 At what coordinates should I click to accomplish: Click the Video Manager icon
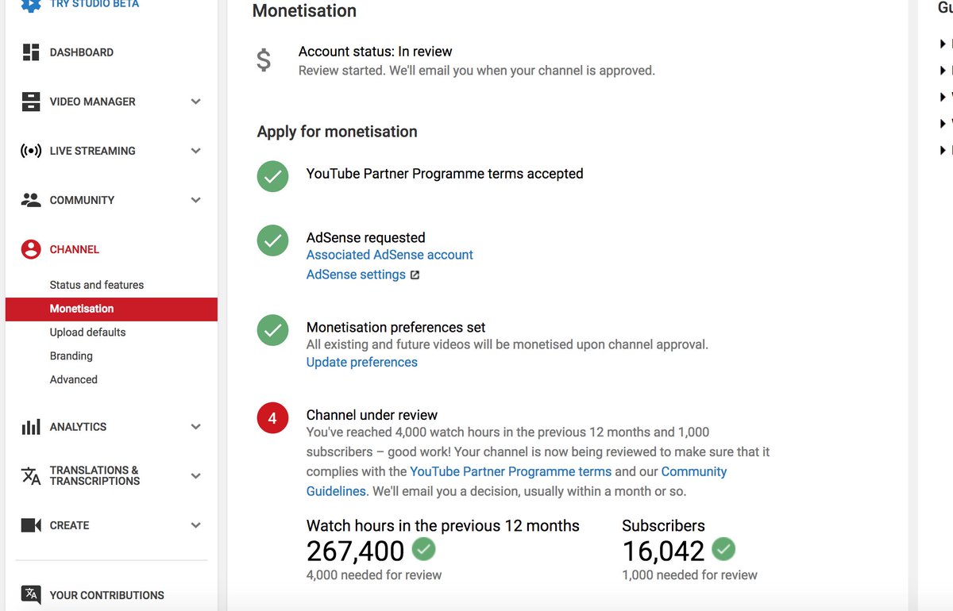tap(31, 102)
